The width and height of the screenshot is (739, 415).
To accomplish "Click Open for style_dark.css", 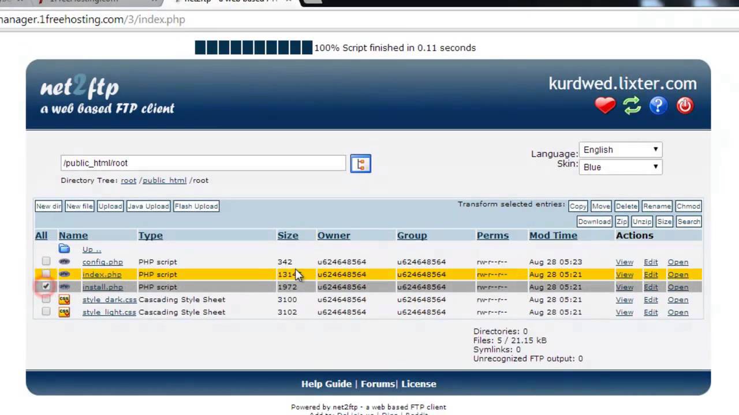I will [678, 300].
